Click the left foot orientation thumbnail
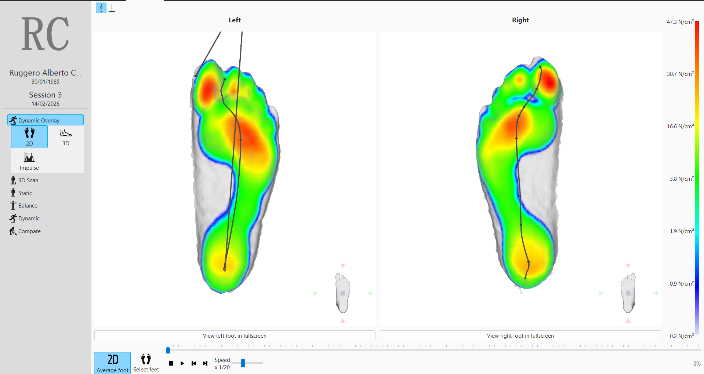The height and width of the screenshot is (374, 704). coord(342,293)
